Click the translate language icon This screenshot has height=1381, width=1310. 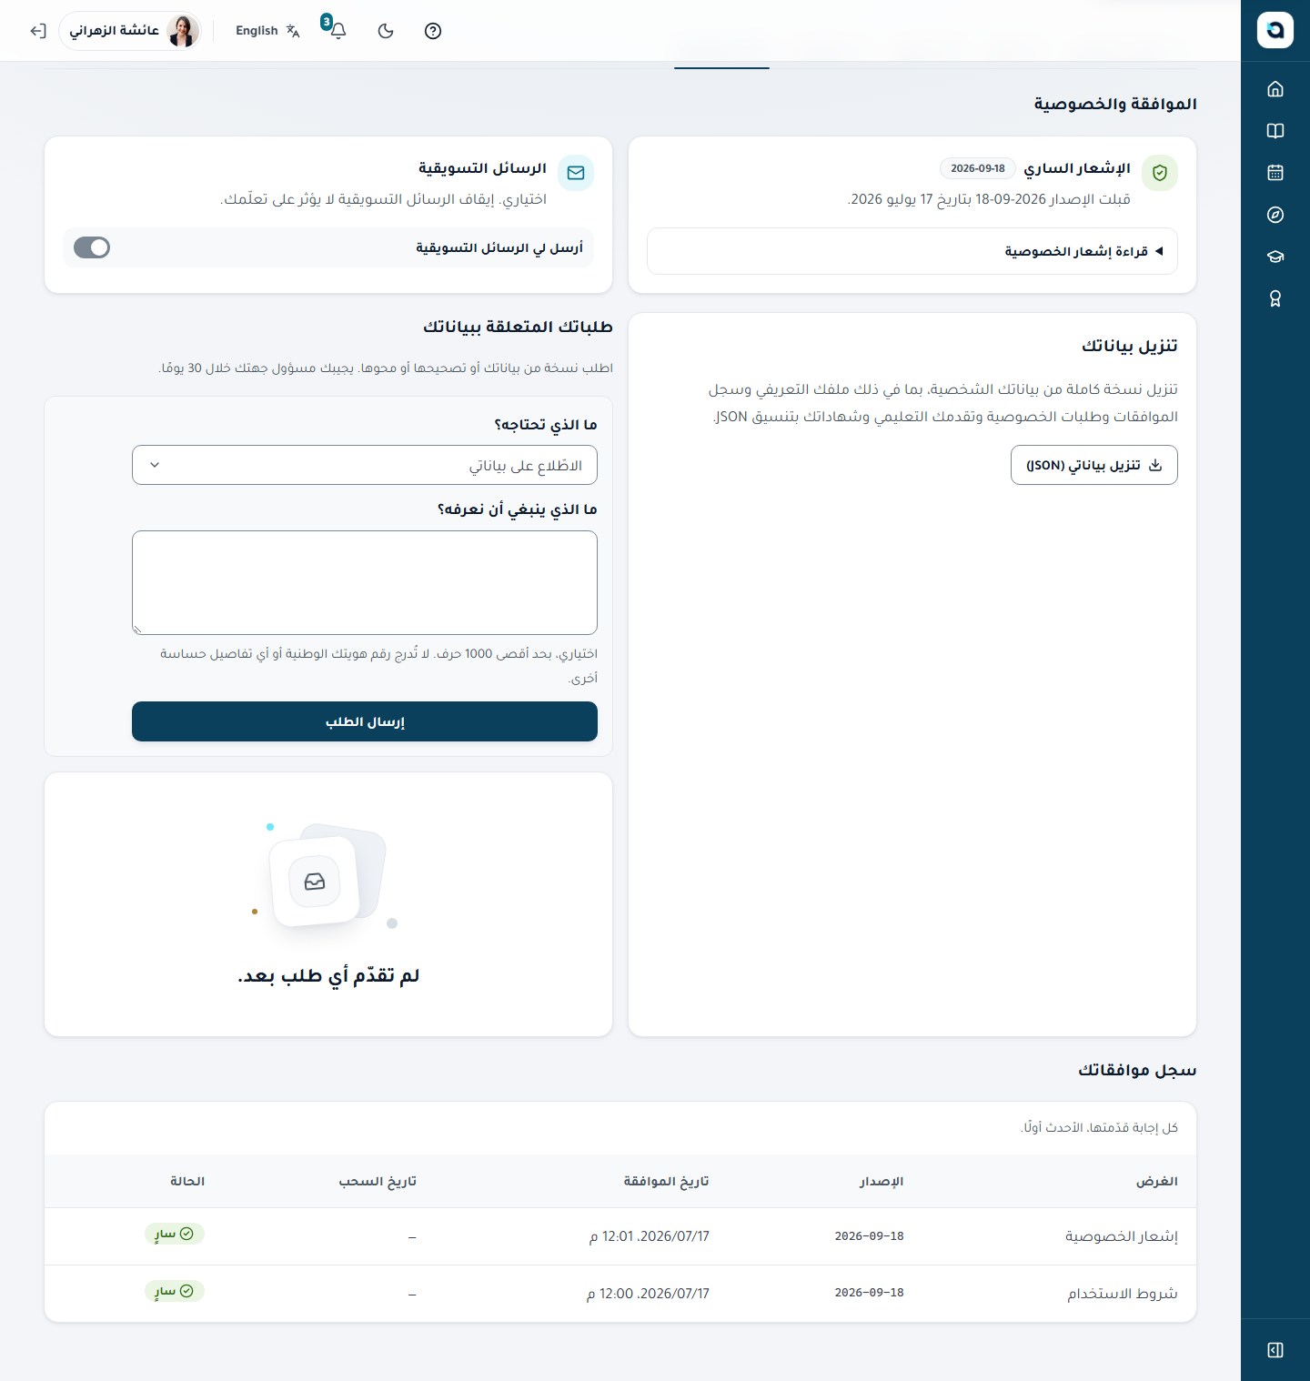point(293,31)
